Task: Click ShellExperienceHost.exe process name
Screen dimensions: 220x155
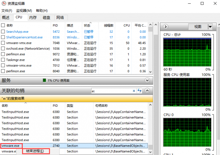Action: (x=24, y=37)
